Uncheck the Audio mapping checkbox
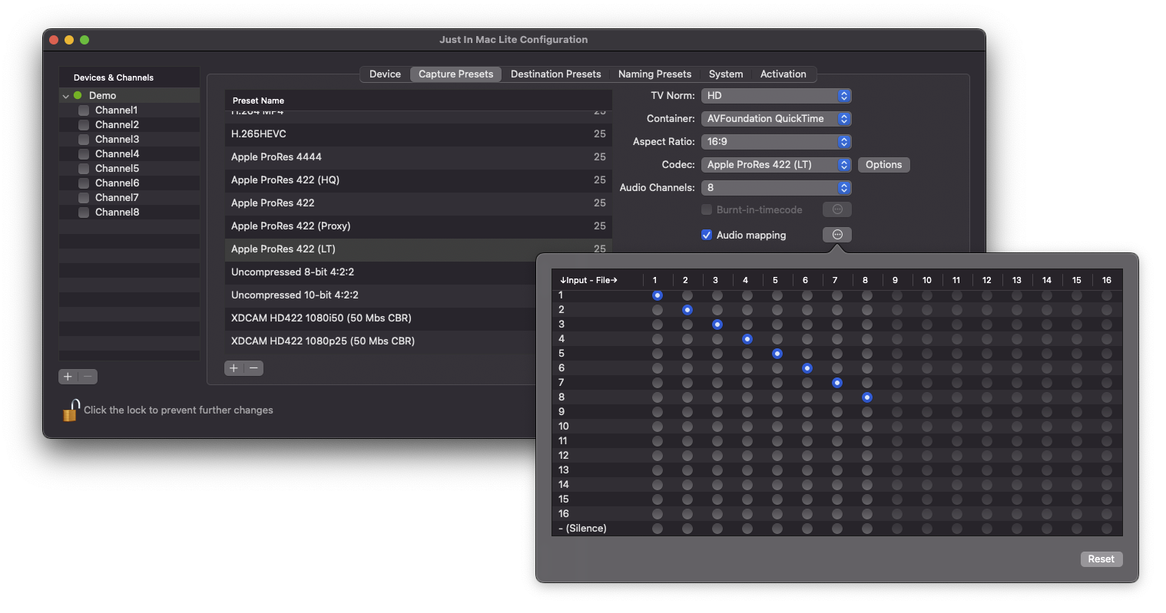This screenshot has height=613, width=1166. pos(707,236)
